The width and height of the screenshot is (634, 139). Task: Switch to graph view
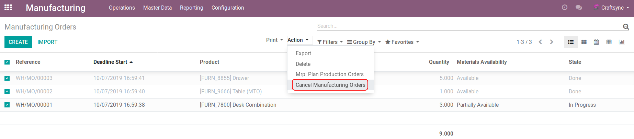click(622, 42)
